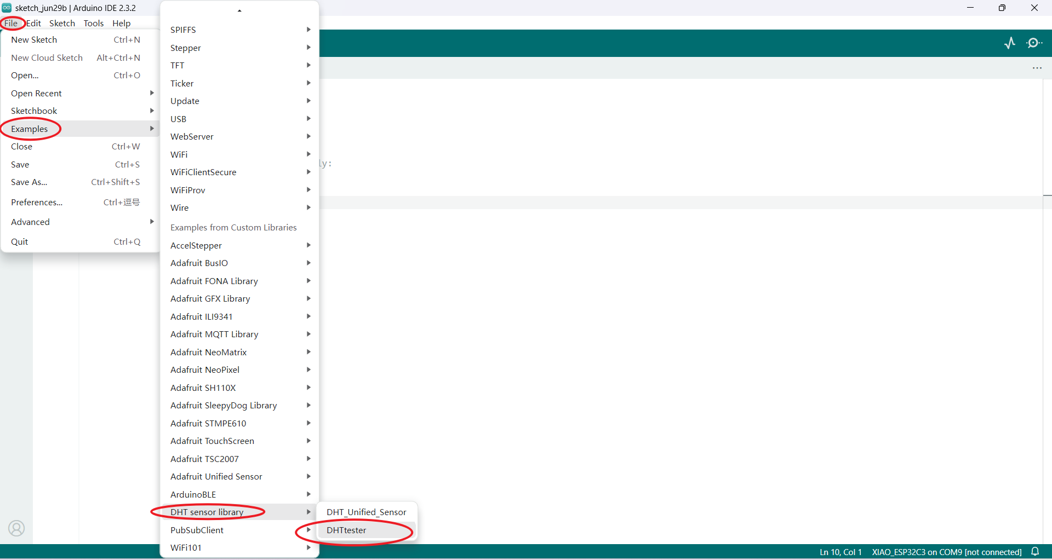Open the File menu

click(11, 23)
